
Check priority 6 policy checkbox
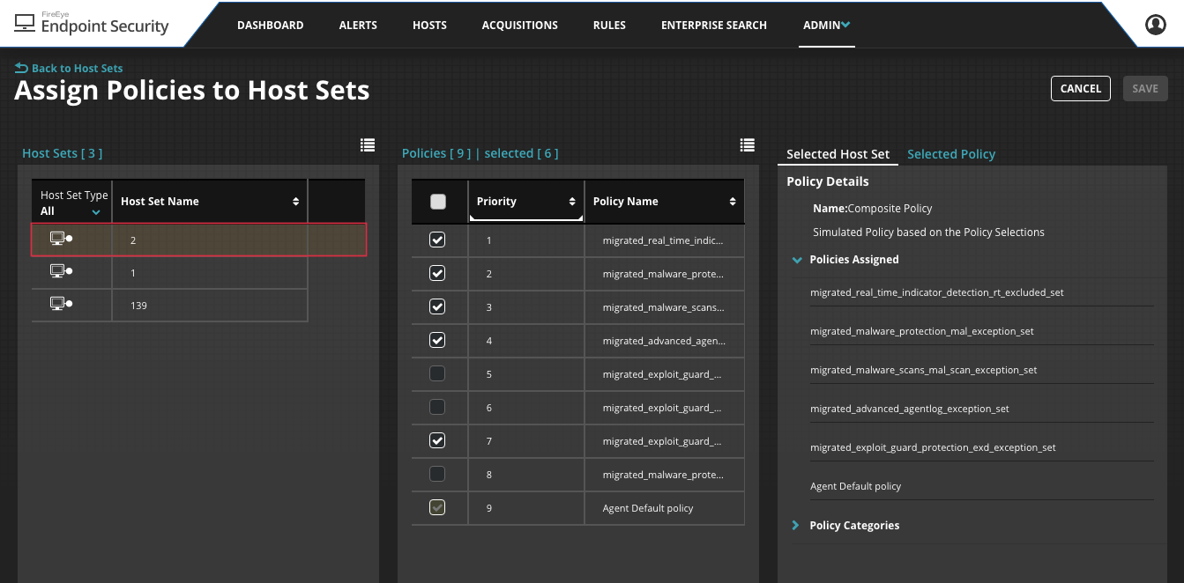pos(437,407)
